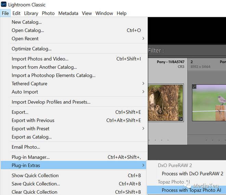Click the Lightroom Classic Lrc app icon
This screenshot has height=195, width=226.
[4, 4]
